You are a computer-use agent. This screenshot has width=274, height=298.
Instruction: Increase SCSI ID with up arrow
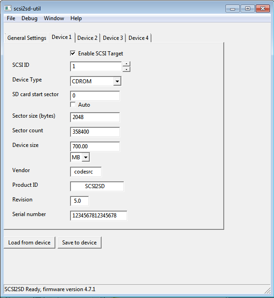(126, 64)
